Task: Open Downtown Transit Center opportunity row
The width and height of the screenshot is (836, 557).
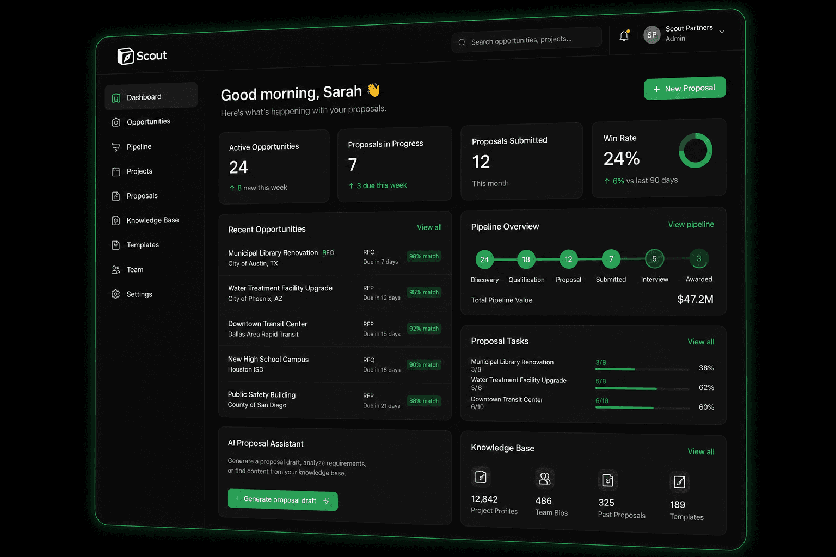Action: [335, 329]
